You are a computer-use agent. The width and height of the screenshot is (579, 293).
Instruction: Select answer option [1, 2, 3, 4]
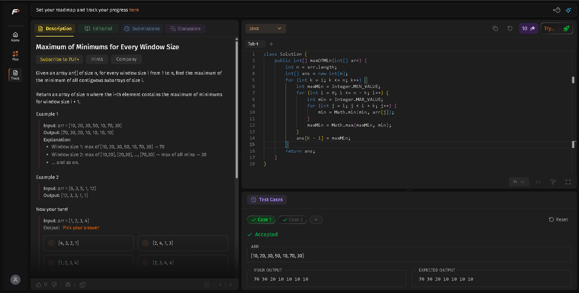point(88,263)
